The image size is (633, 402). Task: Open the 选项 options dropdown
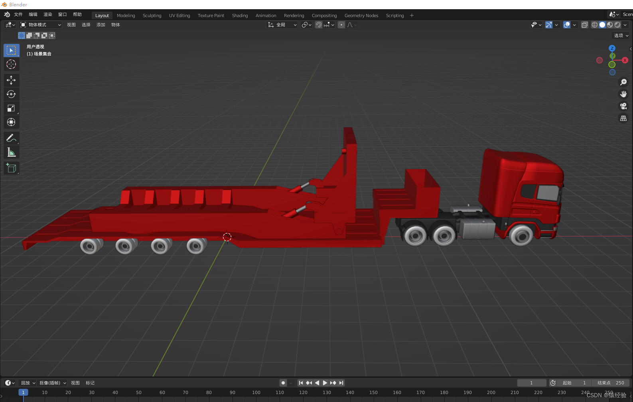point(621,35)
